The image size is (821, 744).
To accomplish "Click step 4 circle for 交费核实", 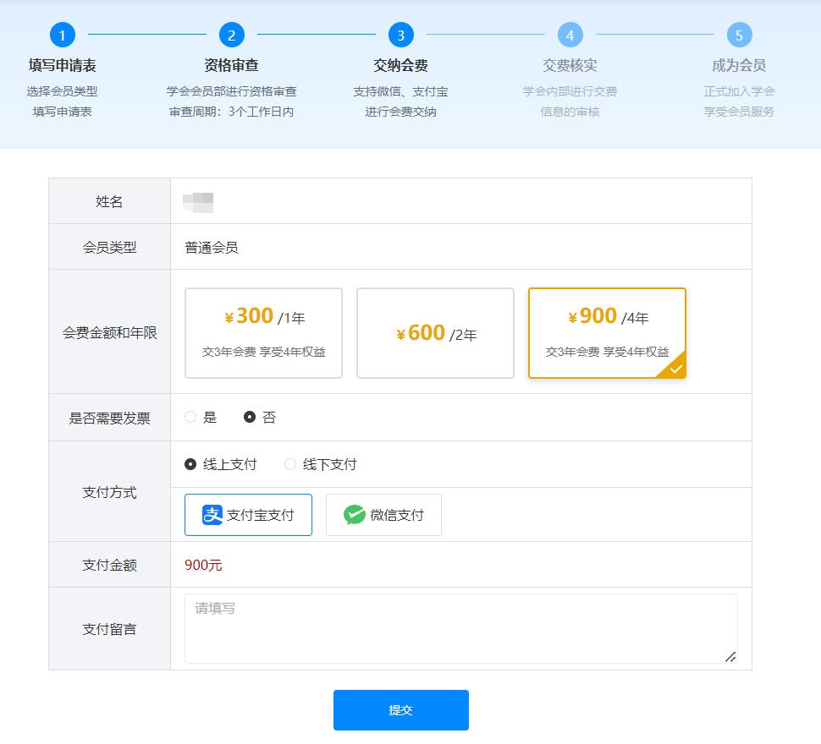I will 570,35.
